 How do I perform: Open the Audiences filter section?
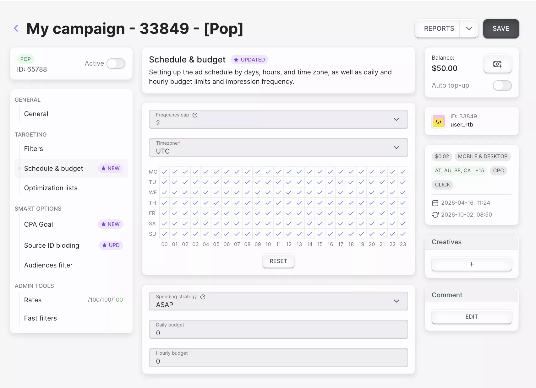pos(48,265)
